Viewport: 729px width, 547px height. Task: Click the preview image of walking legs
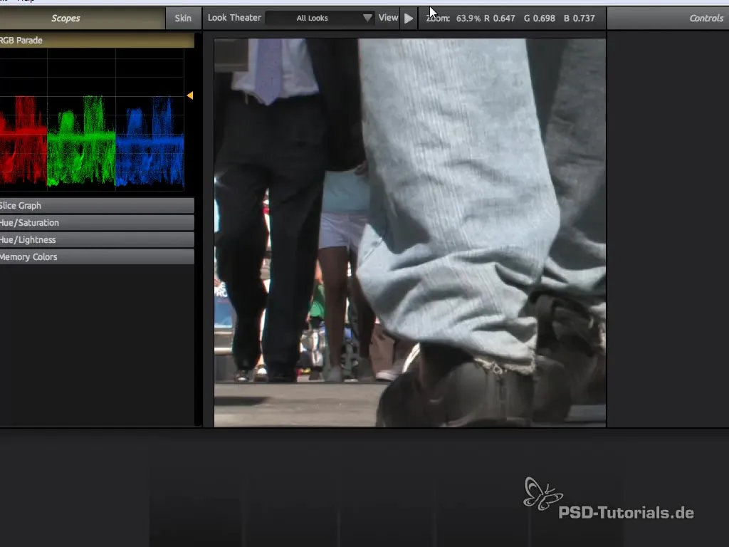(410, 233)
